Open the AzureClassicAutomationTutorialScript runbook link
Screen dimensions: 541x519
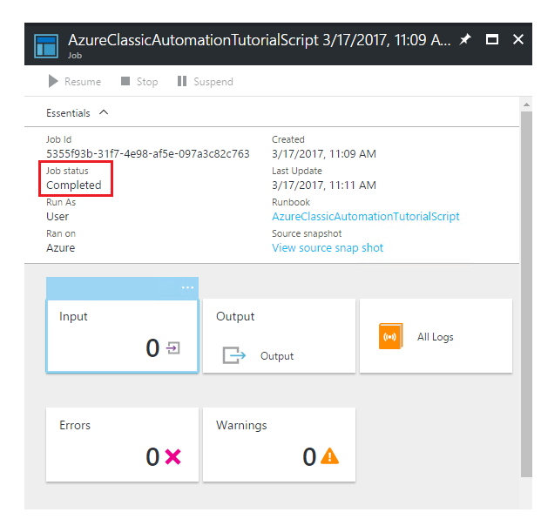(x=365, y=216)
